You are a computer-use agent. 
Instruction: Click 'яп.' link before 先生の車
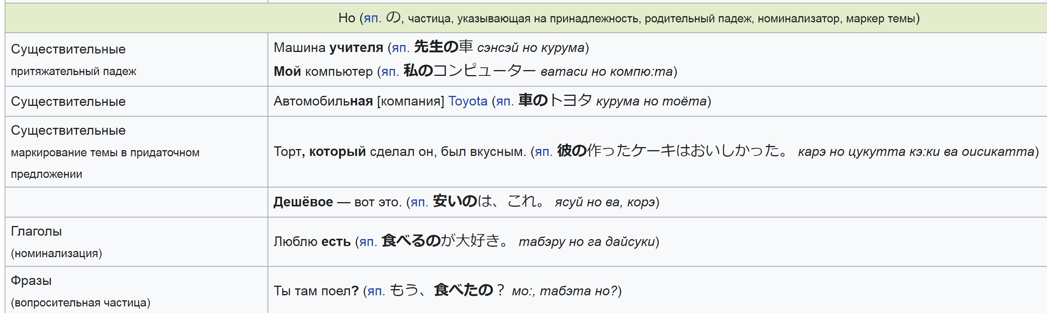(400, 48)
